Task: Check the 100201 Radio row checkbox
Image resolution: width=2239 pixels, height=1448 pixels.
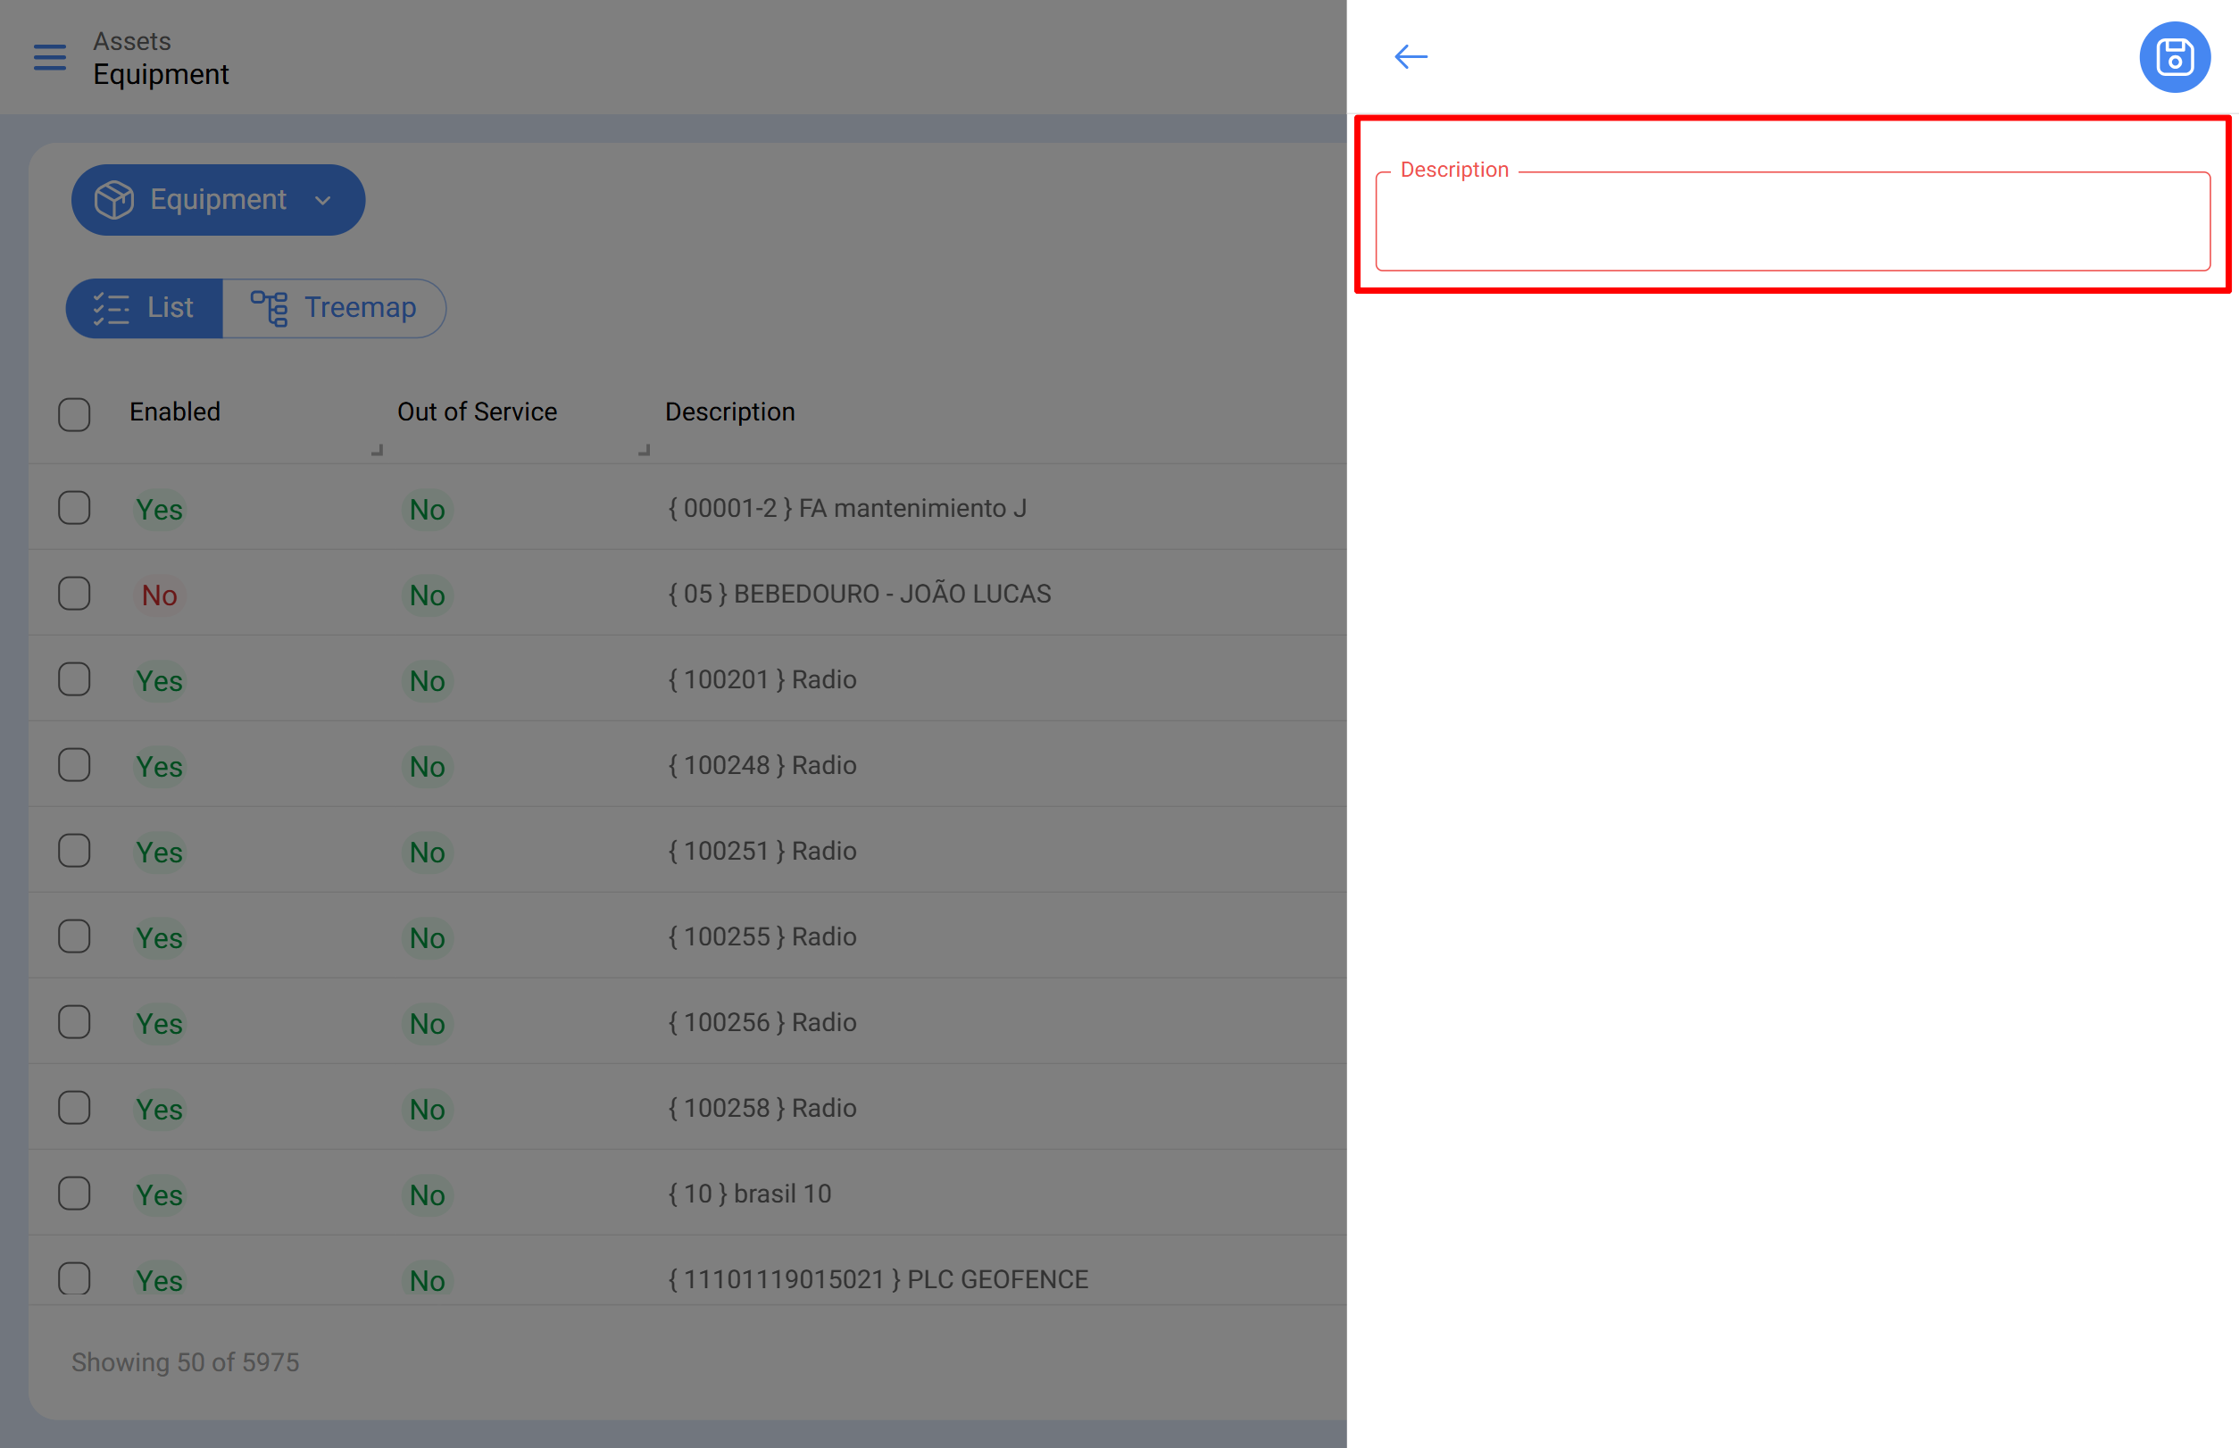Action: (x=74, y=678)
